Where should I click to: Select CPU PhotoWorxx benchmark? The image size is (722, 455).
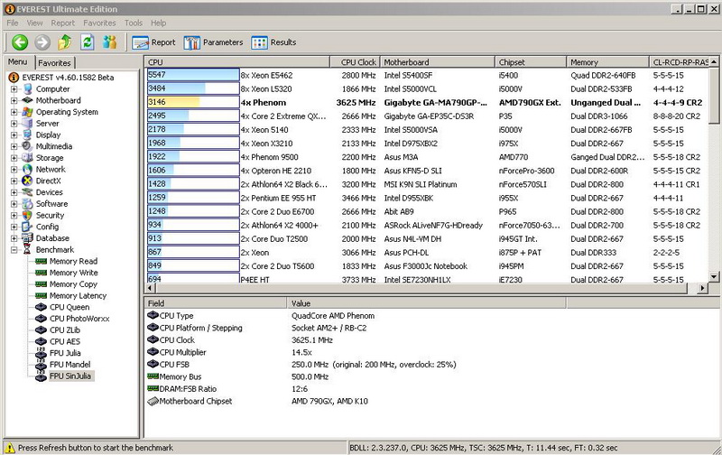(79, 319)
